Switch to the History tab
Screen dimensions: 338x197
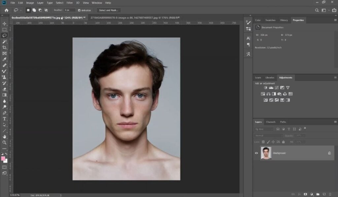tap(284, 20)
